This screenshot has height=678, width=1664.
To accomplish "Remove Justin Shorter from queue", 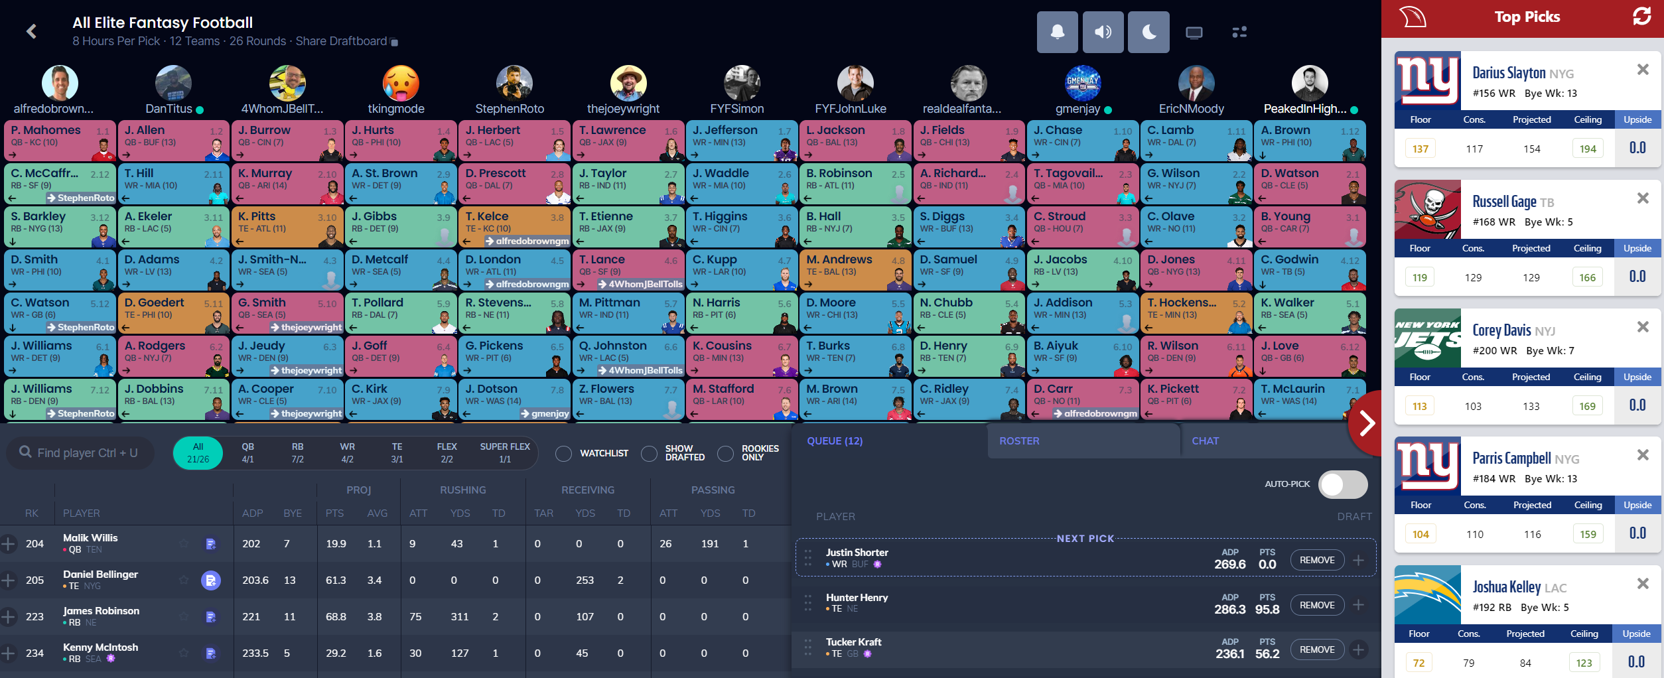I will click(1317, 561).
